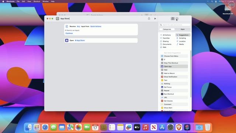The image size is (236, 133).
Task: Run the shortcut with play button
Action: coord(155,19)
